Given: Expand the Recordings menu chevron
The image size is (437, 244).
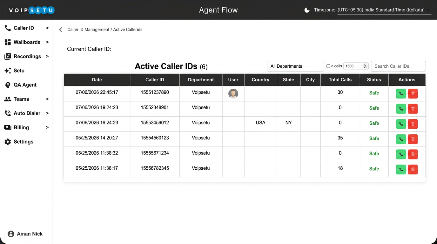Looking at the screenshot, I should tap(47, 56).
